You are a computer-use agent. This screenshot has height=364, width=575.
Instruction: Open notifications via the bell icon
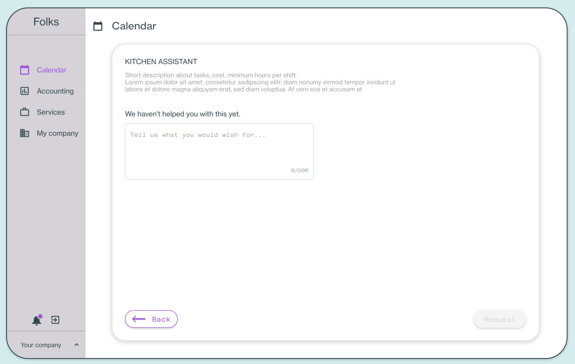click(37, 320)
